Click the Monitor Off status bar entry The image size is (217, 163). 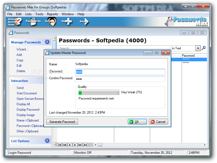100,152
